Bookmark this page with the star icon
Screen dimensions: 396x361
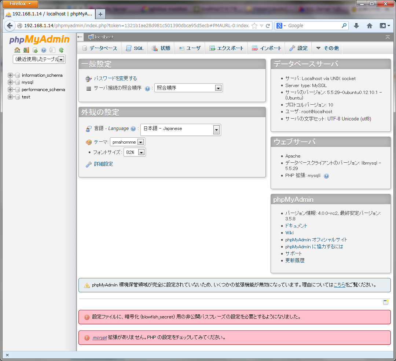[254, 26]
